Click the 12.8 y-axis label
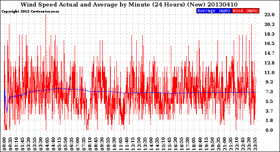Screen dimensions: 280x152 coord(269,63)
